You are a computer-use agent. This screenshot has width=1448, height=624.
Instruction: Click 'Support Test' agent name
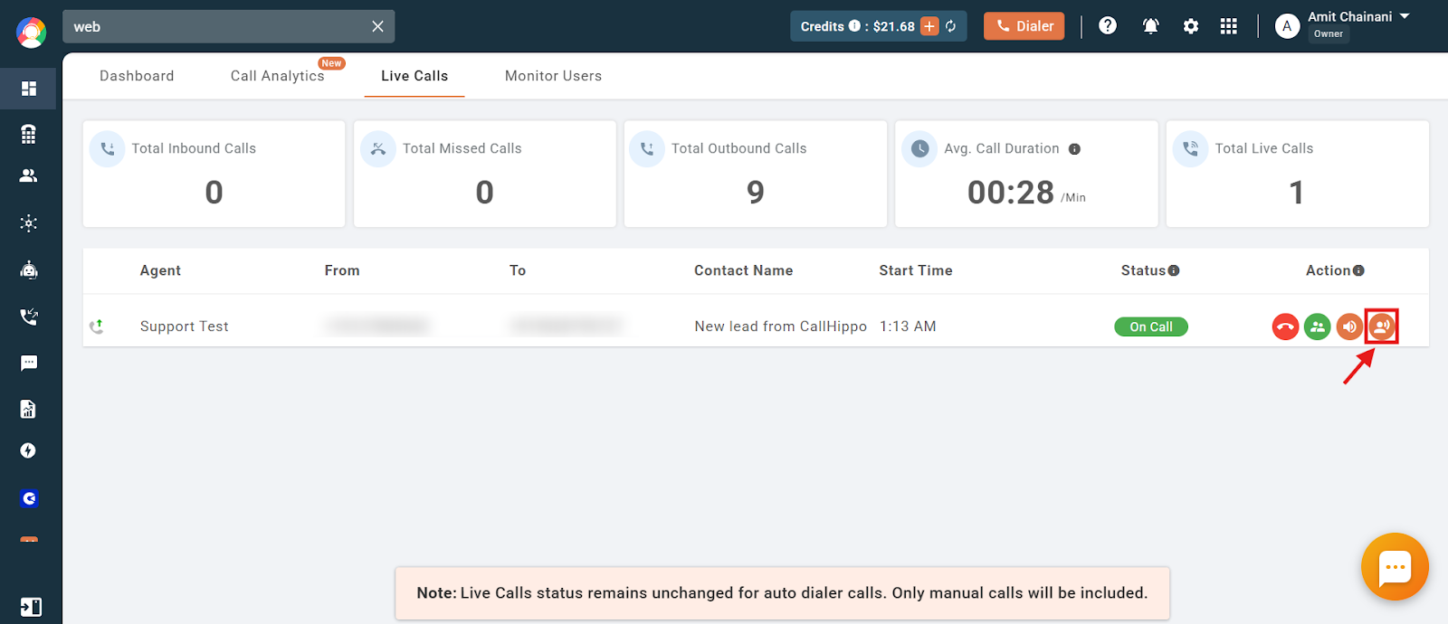click(184, 326)
